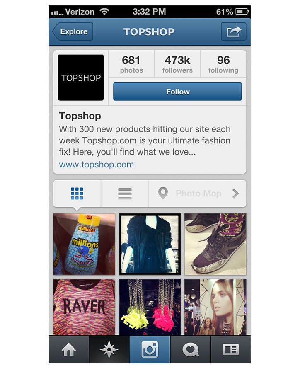Tap the camera capture button

(x=150, y=349)
